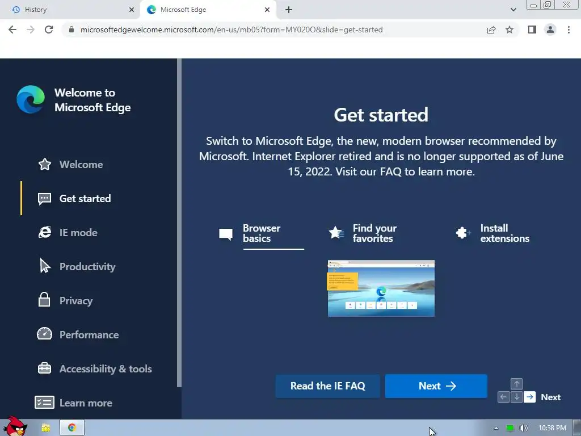Open the pinned taskbar folder icon

click(45, 428)
